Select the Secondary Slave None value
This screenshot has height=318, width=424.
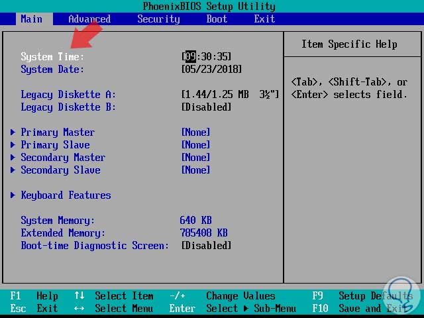[196, 170]
